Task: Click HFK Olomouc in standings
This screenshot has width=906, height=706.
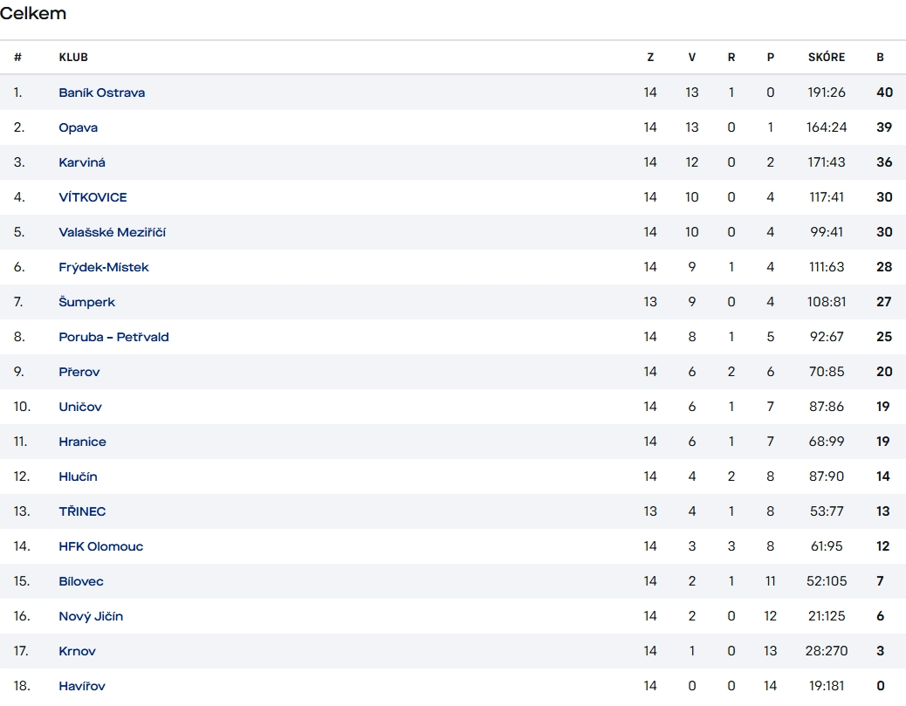Action: click(x=100, y=546)
